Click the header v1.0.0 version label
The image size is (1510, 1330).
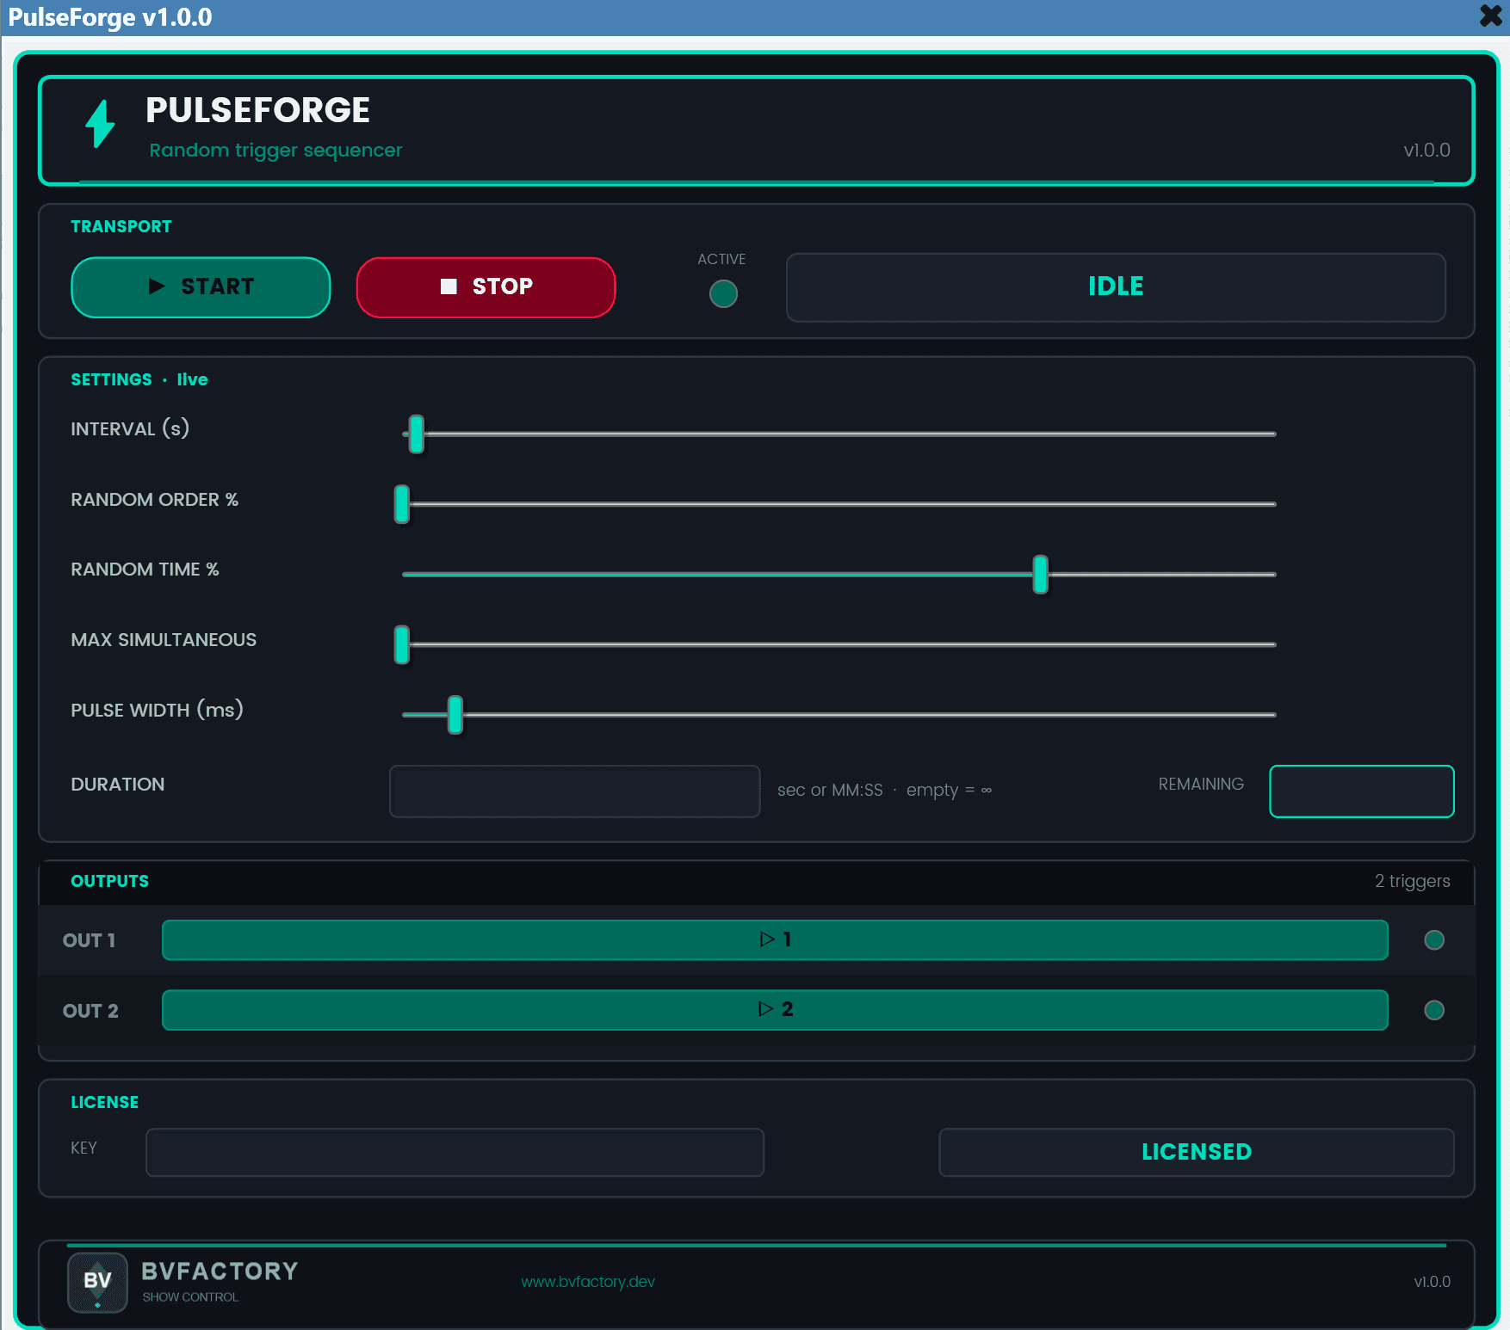(x=1426, y=151)
